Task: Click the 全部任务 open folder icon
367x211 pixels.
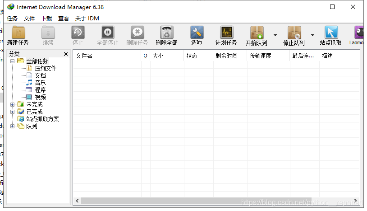Action: 21,61
